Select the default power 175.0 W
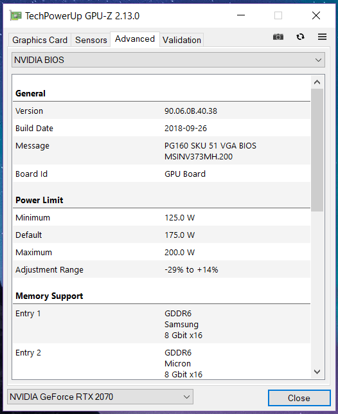The image size is (338, 414). 180,235
